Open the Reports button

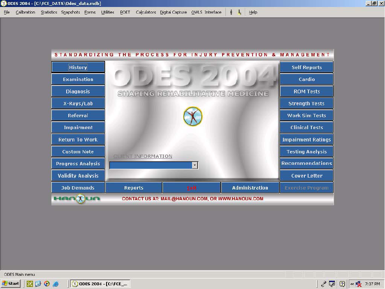click(134, 187)
